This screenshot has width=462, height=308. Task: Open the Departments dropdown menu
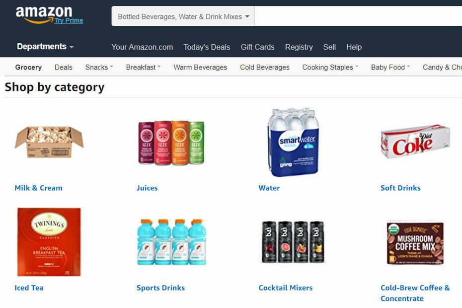pyautogui.click(x=45, y=47)
